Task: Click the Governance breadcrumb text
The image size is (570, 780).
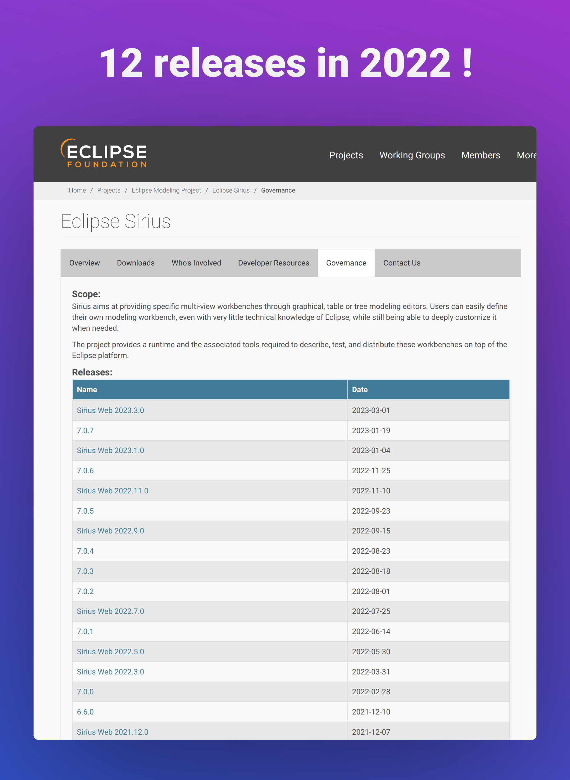Action: (x=278, y=190)
